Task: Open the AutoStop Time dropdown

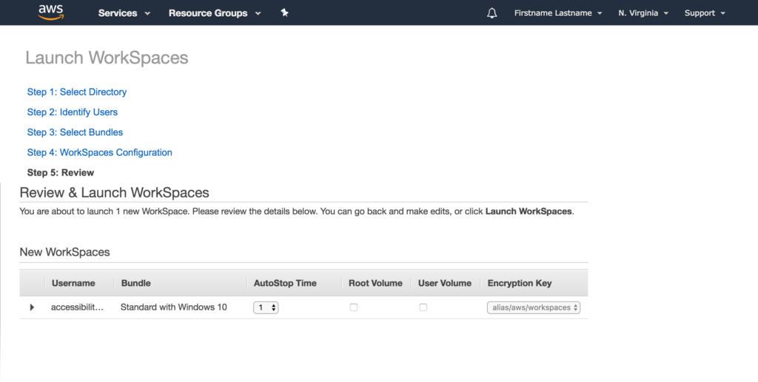Action: pyautogui.click(x=266, y=307)
